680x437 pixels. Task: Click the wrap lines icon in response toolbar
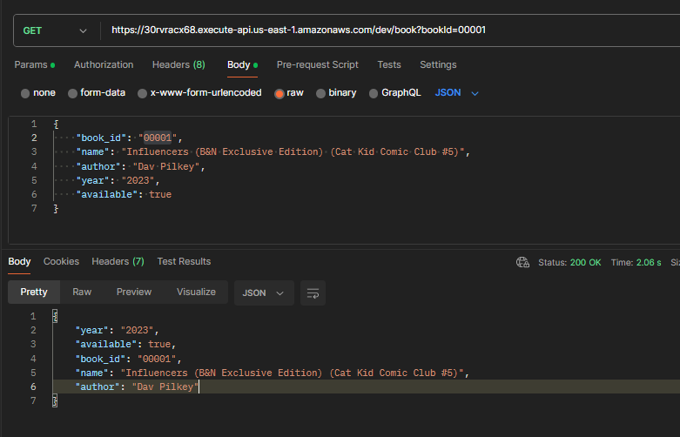313,292
